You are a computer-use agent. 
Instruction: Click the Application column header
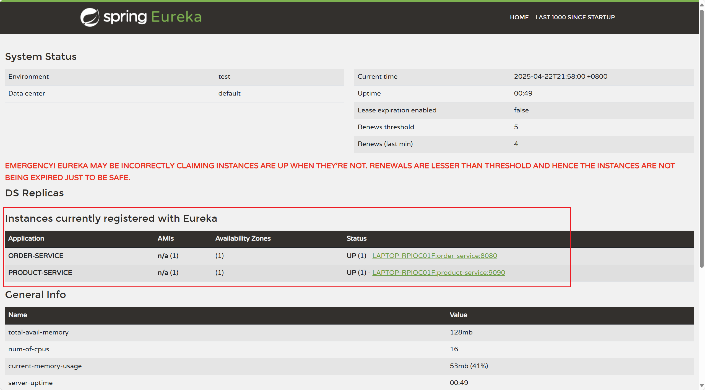[26, 238]
